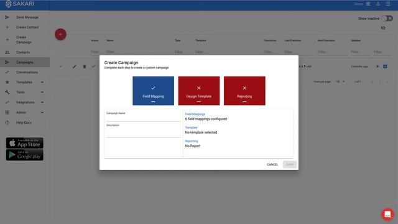Click the trash delete icon in campaign row
The height and width of the screenshot is (224, 398).
[x=85, y=67]
